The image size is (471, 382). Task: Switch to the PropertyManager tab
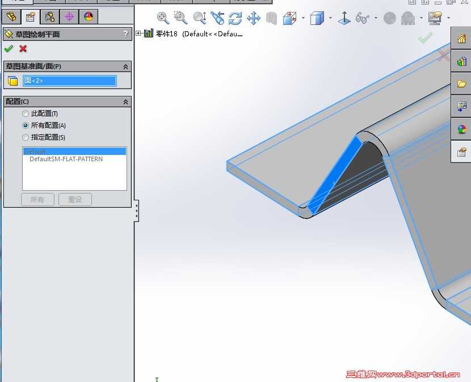click(30, 17)
